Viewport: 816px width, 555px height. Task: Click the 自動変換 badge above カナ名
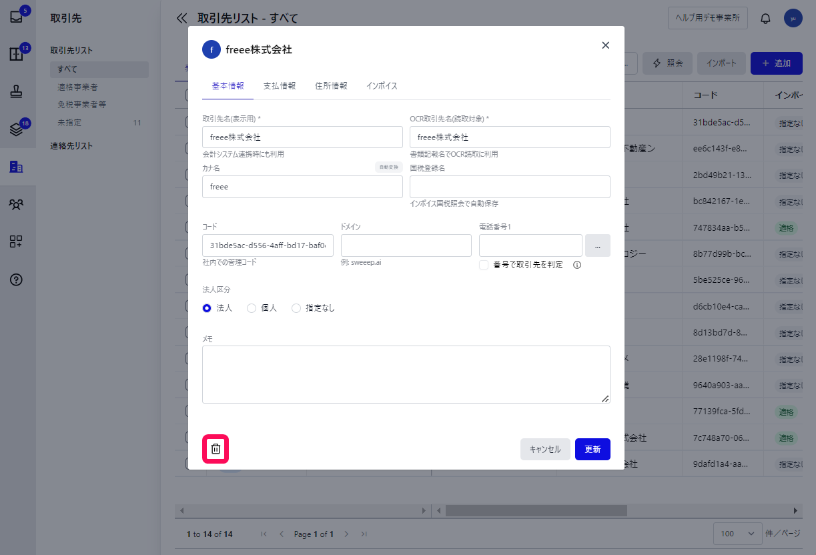[x=388, y=167]
